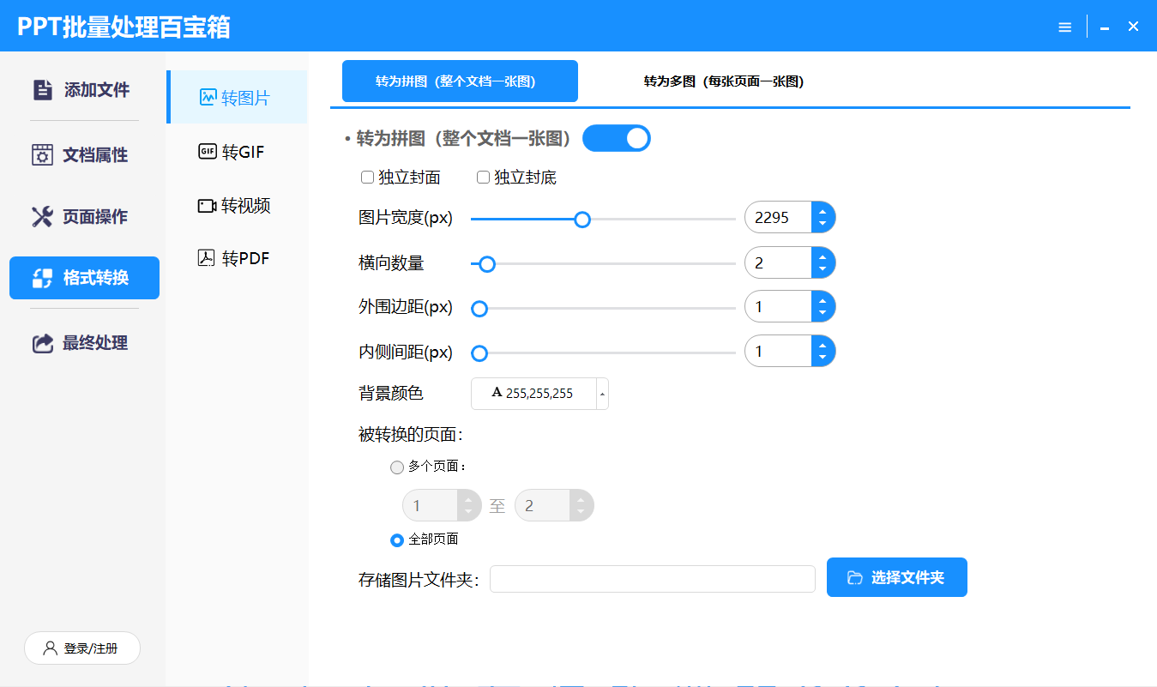This screenshot has height=687, width=1157.
Task: Increase 外围边距 with the up stepper arrow
Action: (823, 301)
